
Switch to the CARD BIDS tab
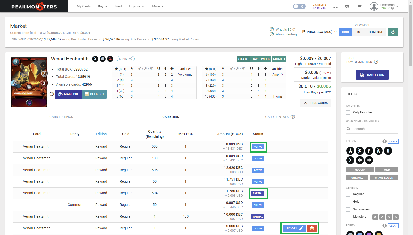point(171,117)
